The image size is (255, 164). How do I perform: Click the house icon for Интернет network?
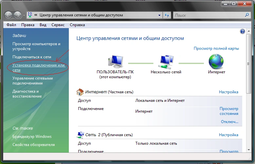click(x=80, y=92)
